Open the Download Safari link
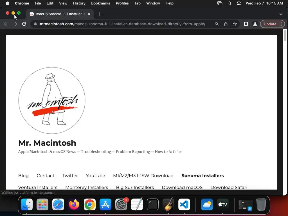Screen dimensions: 288x216 229,187
